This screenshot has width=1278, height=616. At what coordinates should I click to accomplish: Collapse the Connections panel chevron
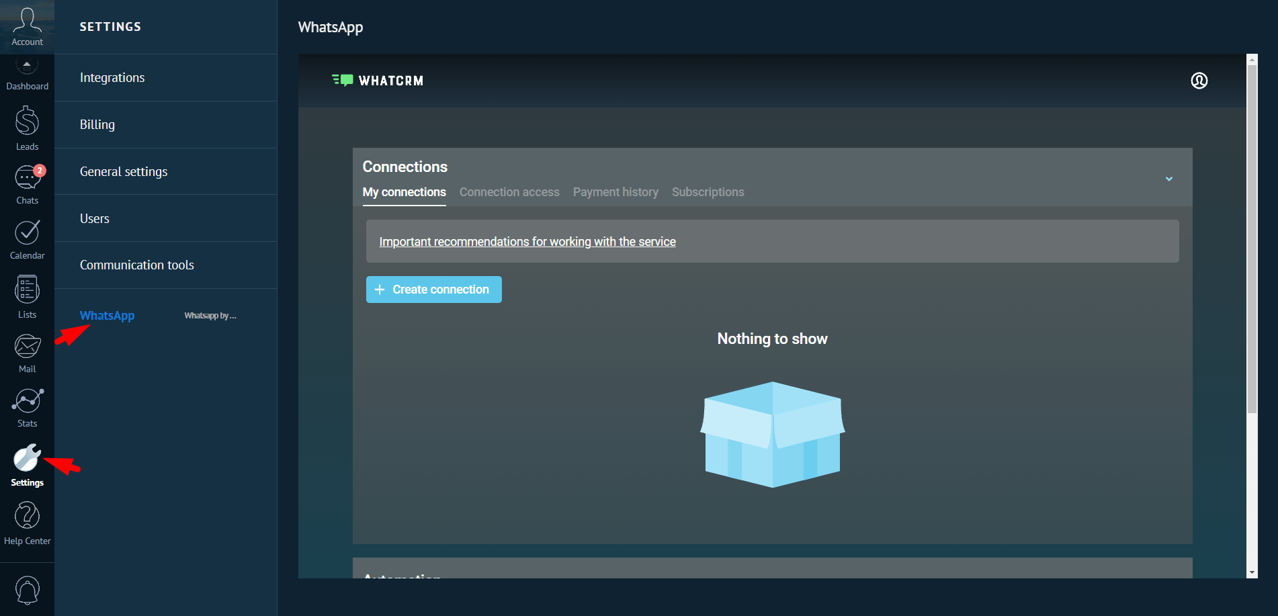[x=1168, y=179]
